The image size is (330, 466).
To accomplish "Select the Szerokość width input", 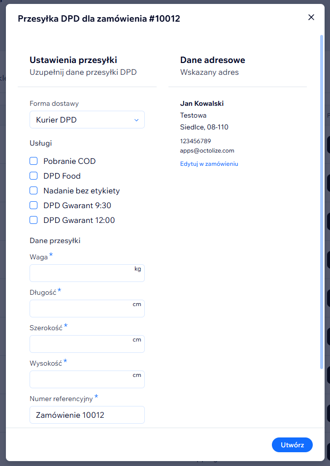I will point(81,344).
